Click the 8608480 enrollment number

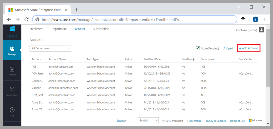[x=12, y=37]
